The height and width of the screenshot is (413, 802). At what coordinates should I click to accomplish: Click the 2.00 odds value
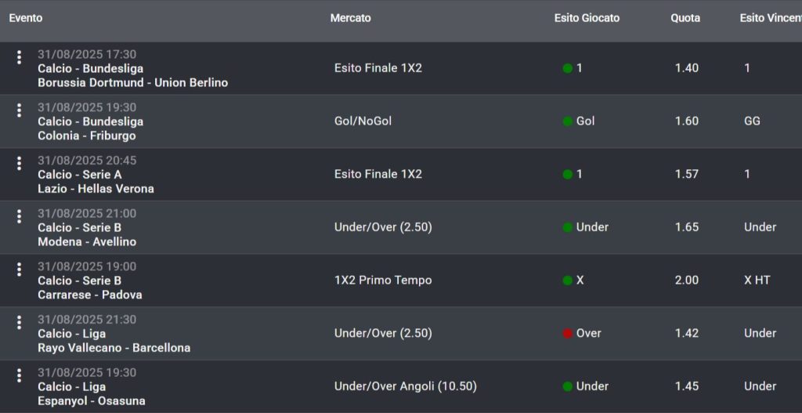point(687,280)
